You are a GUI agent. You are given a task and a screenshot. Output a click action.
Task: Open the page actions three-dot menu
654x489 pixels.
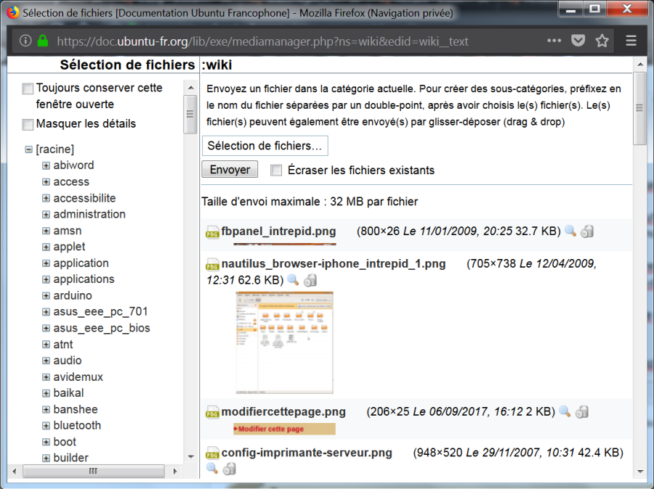click(554, 41)
